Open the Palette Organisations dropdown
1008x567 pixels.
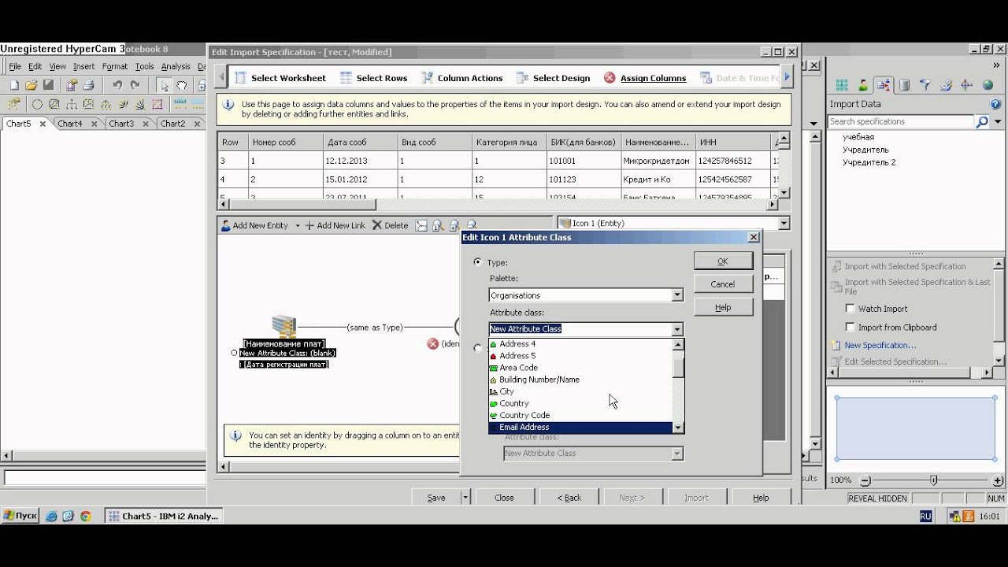[x=677, y=295]
